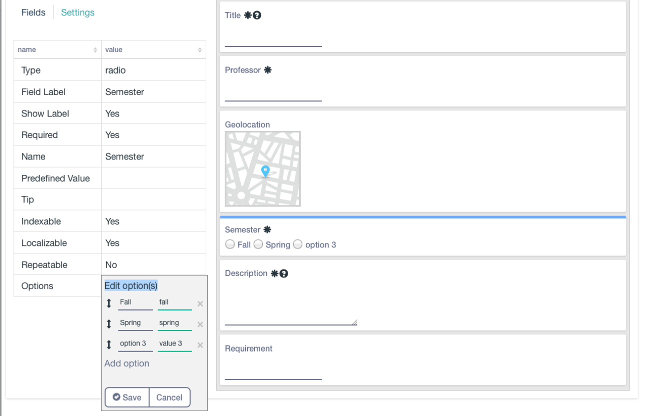Edit the option 3 label field
655x416 pixels.
click(x=136, y=344)
